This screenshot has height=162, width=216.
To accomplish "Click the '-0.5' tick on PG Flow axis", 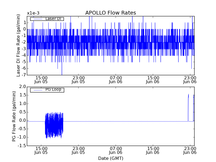I will [22, 129].
